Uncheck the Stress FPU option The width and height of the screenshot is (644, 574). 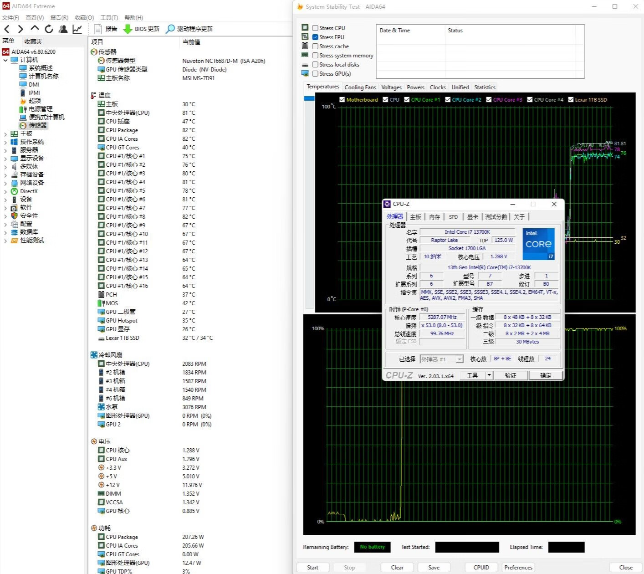(x=315, y=37)
